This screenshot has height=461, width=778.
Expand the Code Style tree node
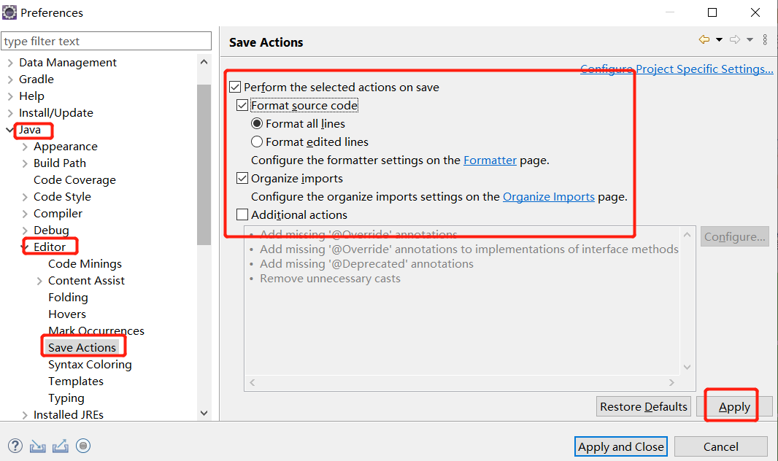[25, 197]
